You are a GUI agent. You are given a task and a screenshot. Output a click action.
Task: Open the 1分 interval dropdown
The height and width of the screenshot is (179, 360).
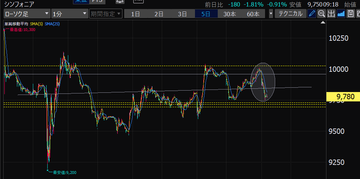coord(69,14)
